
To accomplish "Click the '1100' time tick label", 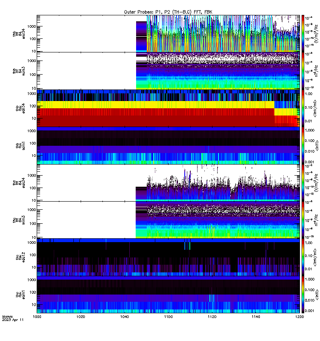I will pyautogui.click(x=168, y=317).
